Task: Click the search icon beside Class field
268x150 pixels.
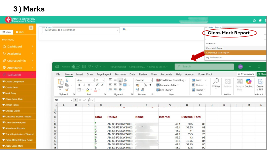Action: tap(125, 29)
